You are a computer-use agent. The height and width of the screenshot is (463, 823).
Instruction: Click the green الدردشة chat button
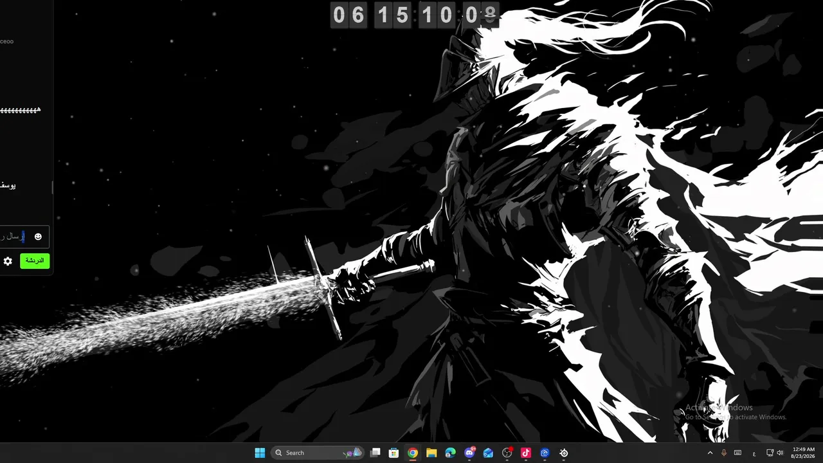(x=35, y=261)
